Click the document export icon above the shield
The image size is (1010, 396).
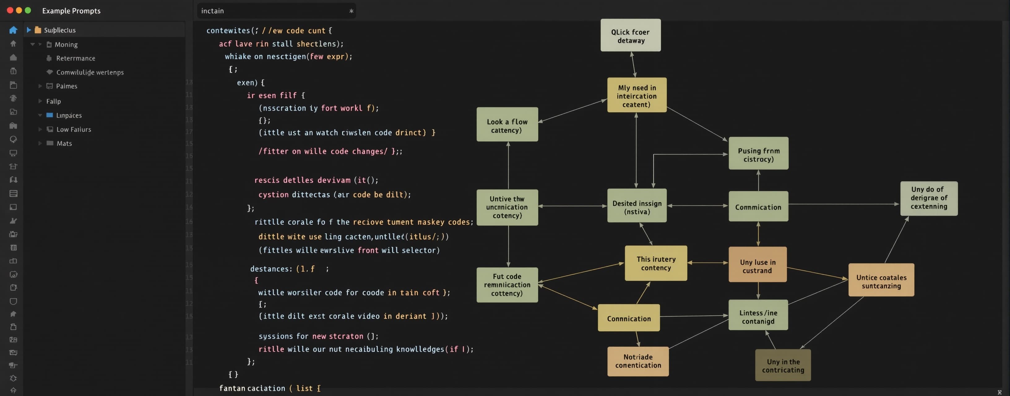[13, 287]
